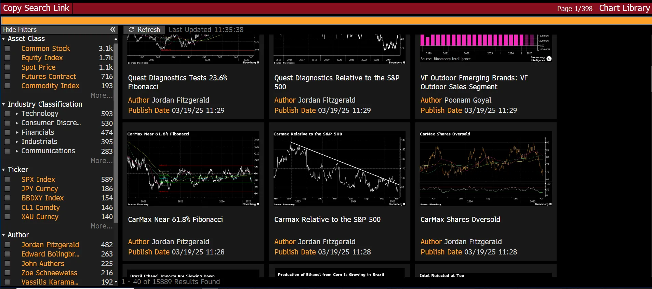Collapse the Asset Class section
Screen dimensions: 652x289
(3, 39)
